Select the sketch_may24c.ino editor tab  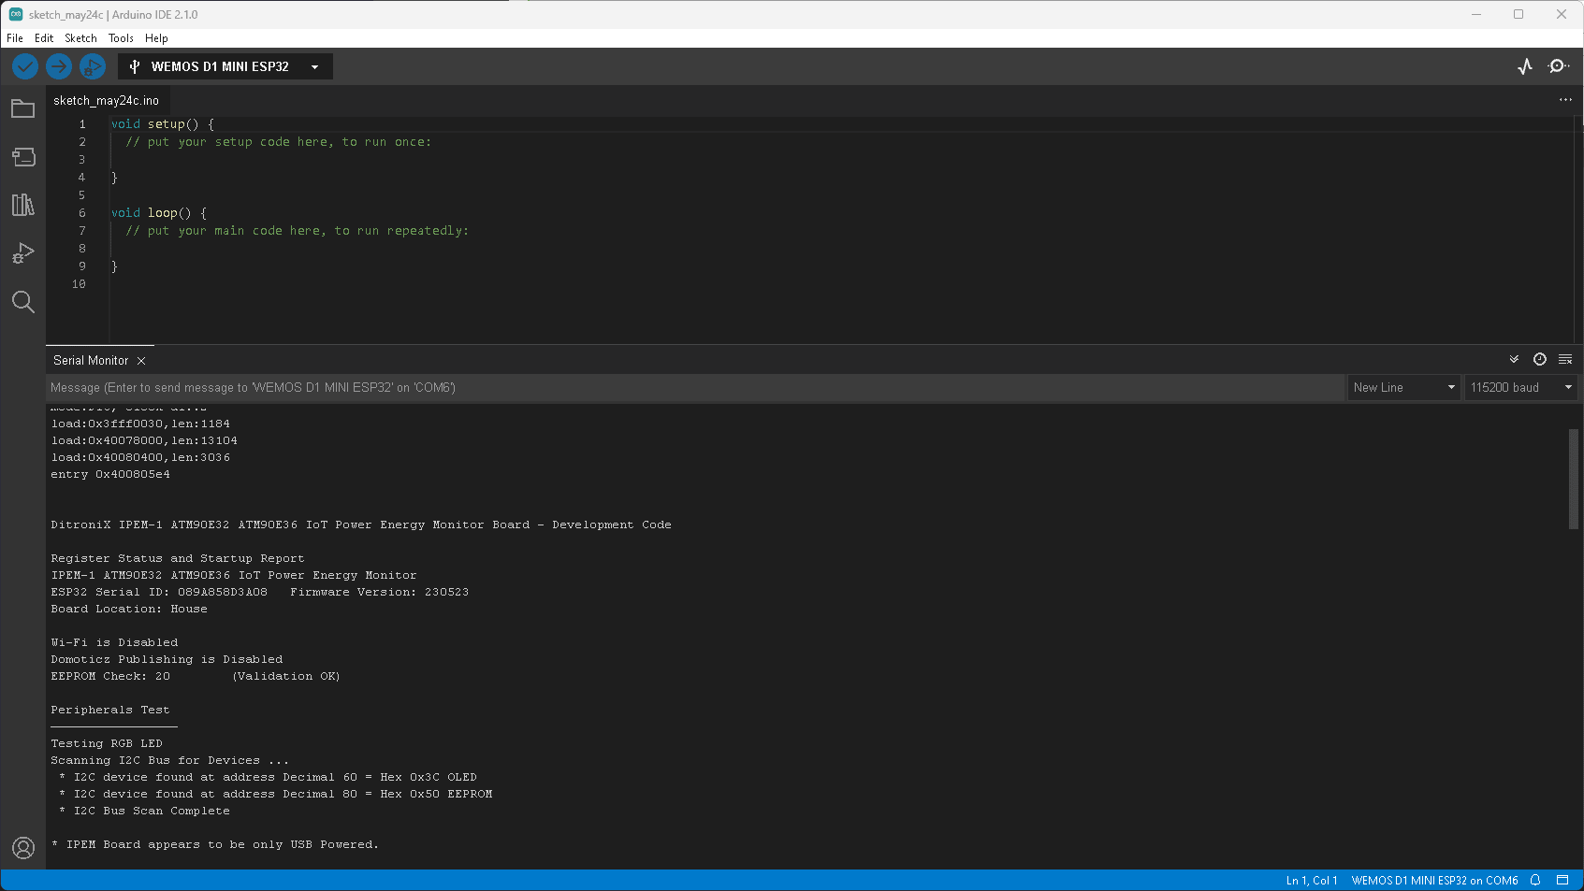(x=106, y=100)
